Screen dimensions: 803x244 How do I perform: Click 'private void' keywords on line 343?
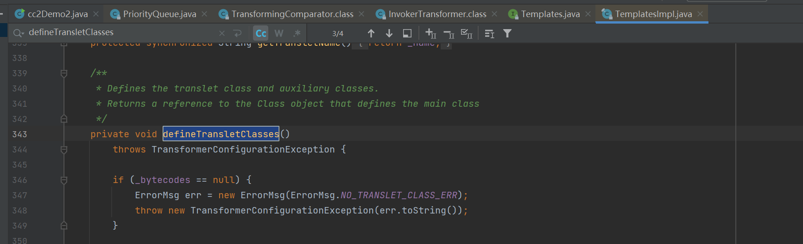(124, 134)
